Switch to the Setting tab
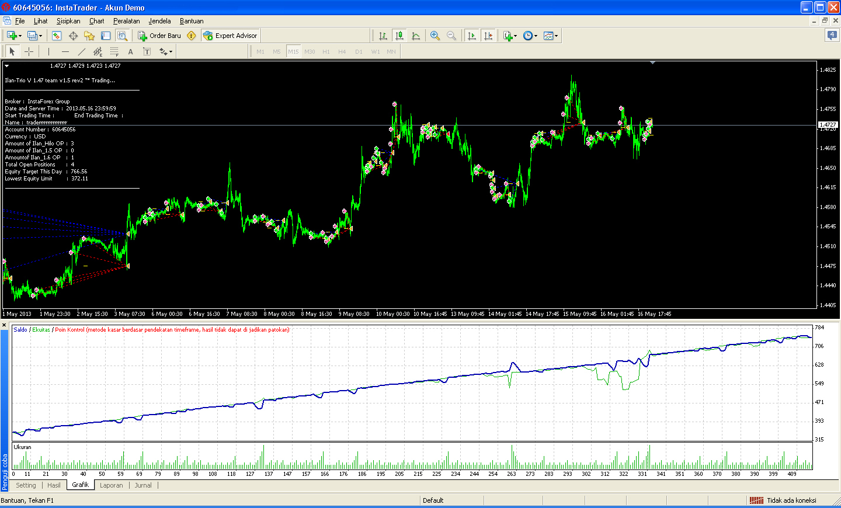This screenshot has width=841, height=508. [x=26, y=485]
